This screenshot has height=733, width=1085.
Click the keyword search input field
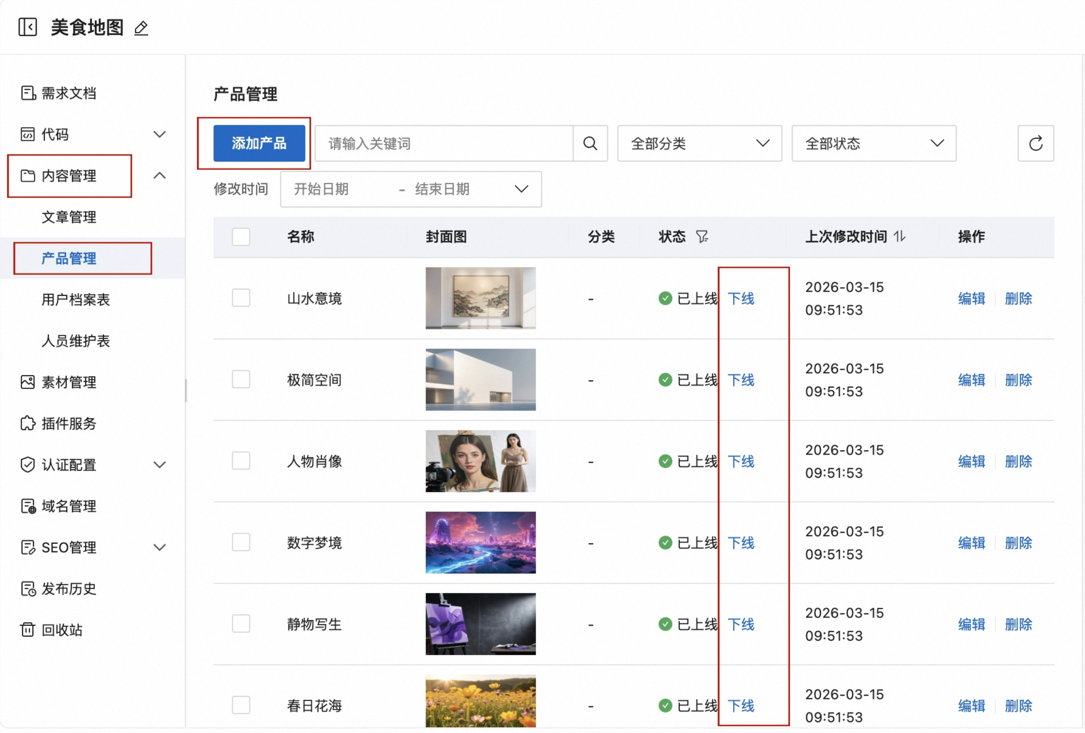click(444, 143)
